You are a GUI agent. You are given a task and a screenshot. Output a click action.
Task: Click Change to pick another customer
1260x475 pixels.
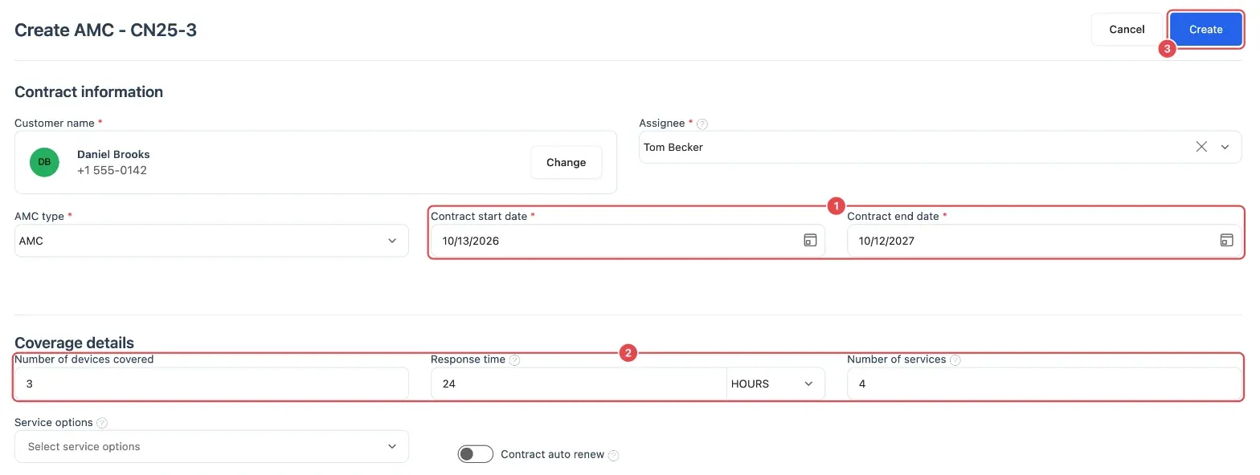pos(566,162)
